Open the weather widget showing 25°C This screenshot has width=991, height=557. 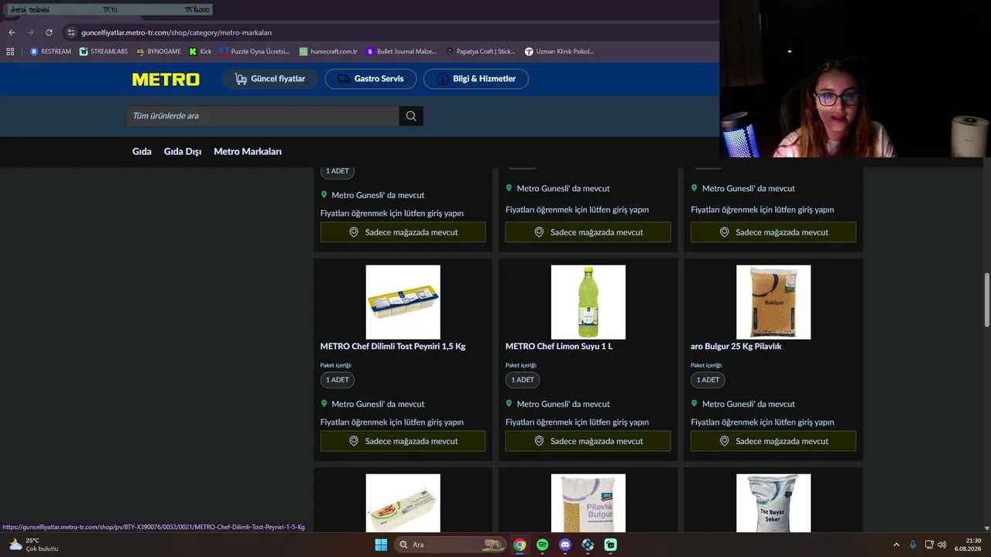34,545
